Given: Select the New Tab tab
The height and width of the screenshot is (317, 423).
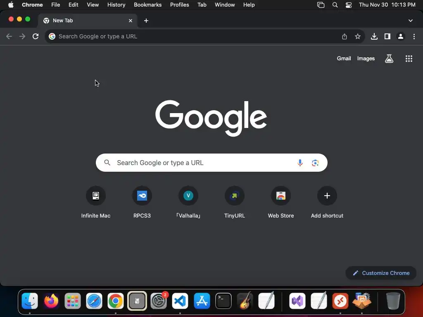Looking at the screenshot, I should tap(88, 21).
